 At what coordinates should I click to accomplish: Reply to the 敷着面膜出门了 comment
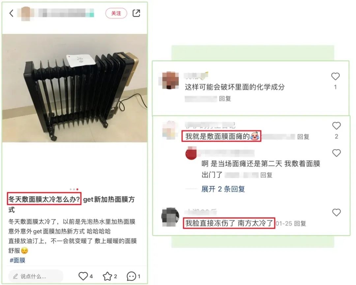(266, 175)
